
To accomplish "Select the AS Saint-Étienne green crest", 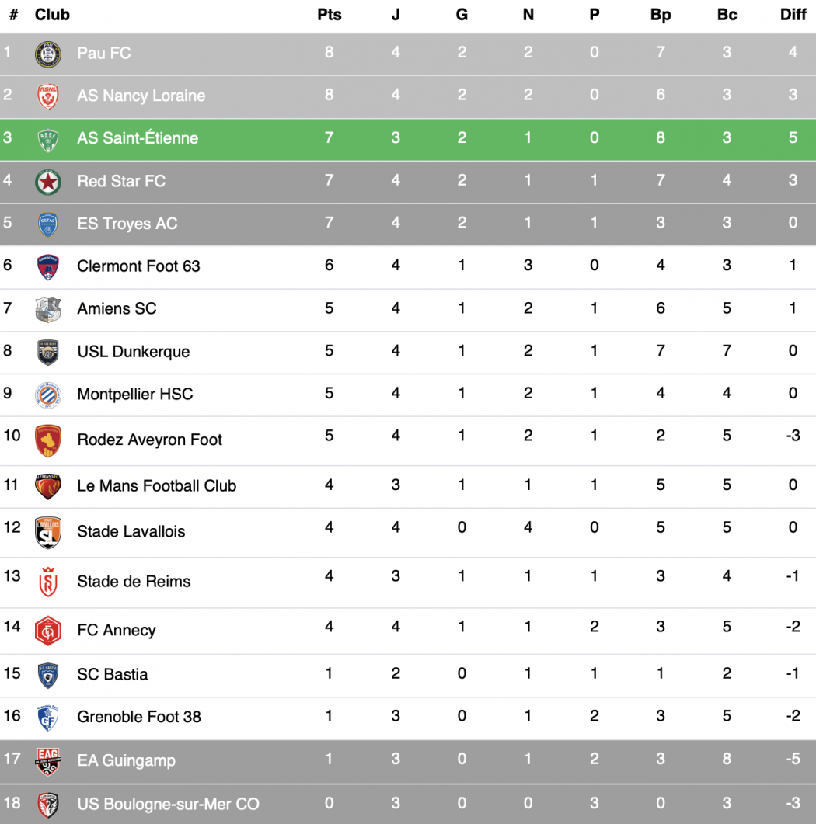I will 48,140.
